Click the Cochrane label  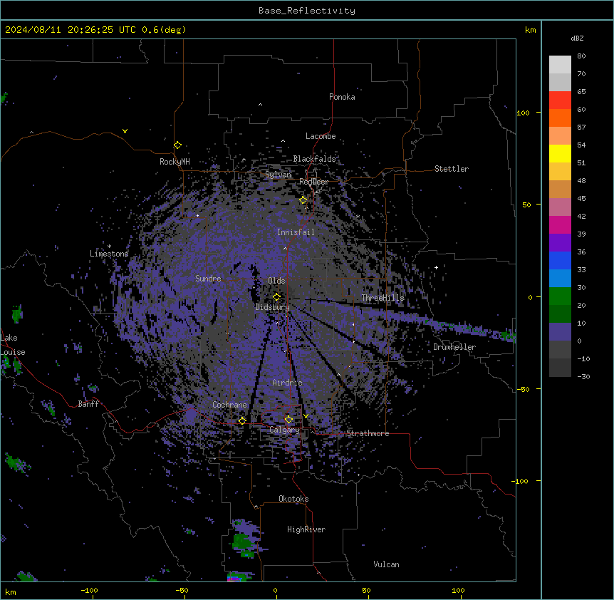pyautogui.click(x=229, y=405)
